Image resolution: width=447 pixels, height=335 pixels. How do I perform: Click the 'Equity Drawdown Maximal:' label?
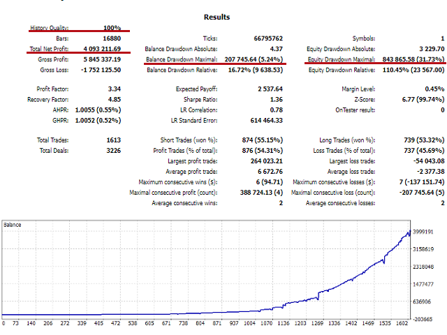342,59
